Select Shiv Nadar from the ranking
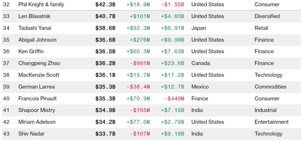 (x=31, y=134)
